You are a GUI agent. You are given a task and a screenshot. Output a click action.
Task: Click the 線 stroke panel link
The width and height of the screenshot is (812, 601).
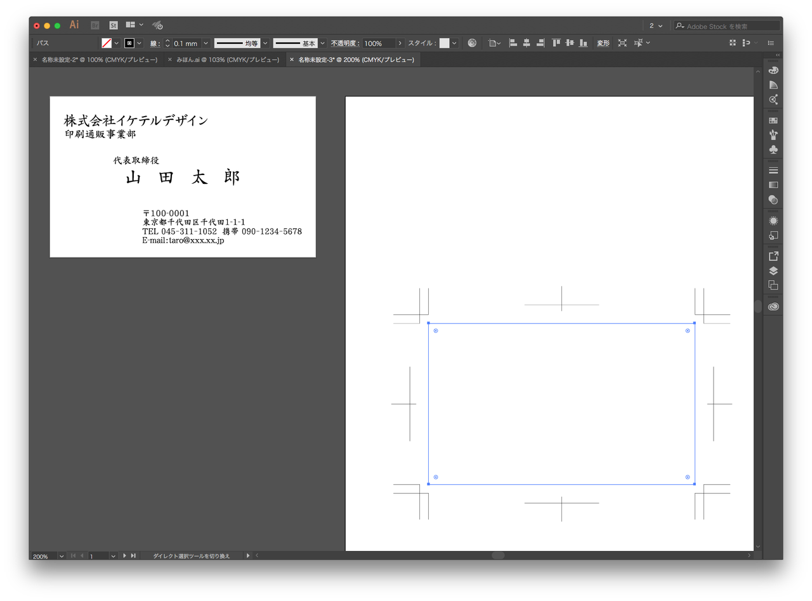tap(155, 43)
